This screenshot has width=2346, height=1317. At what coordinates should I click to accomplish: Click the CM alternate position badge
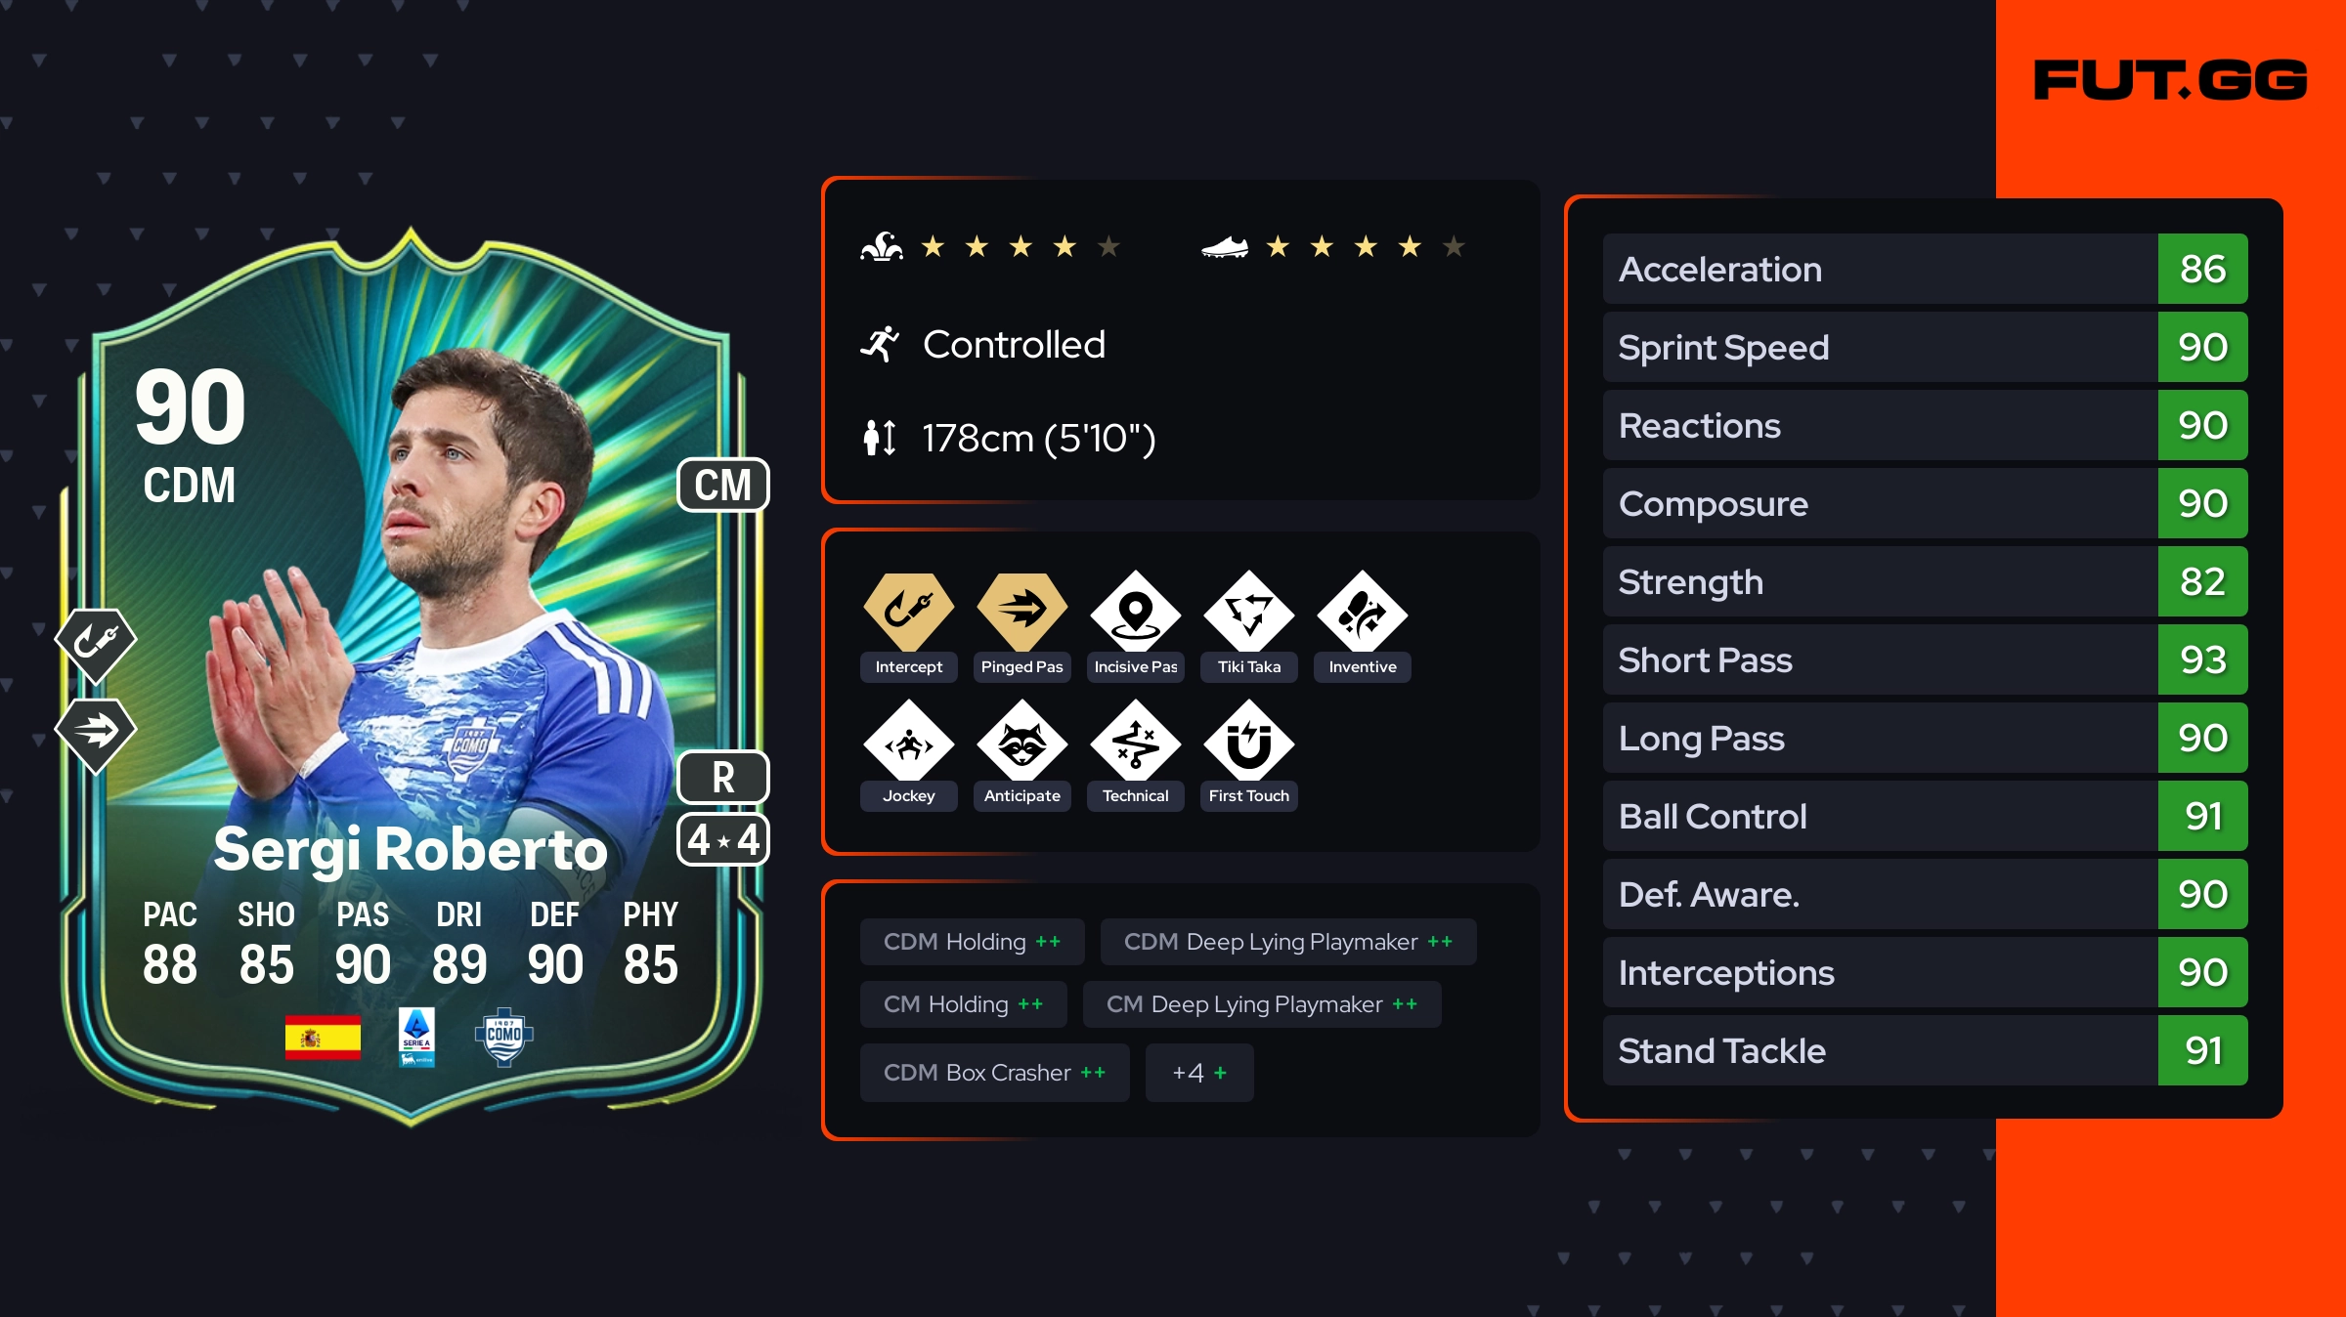click(723, 486)
